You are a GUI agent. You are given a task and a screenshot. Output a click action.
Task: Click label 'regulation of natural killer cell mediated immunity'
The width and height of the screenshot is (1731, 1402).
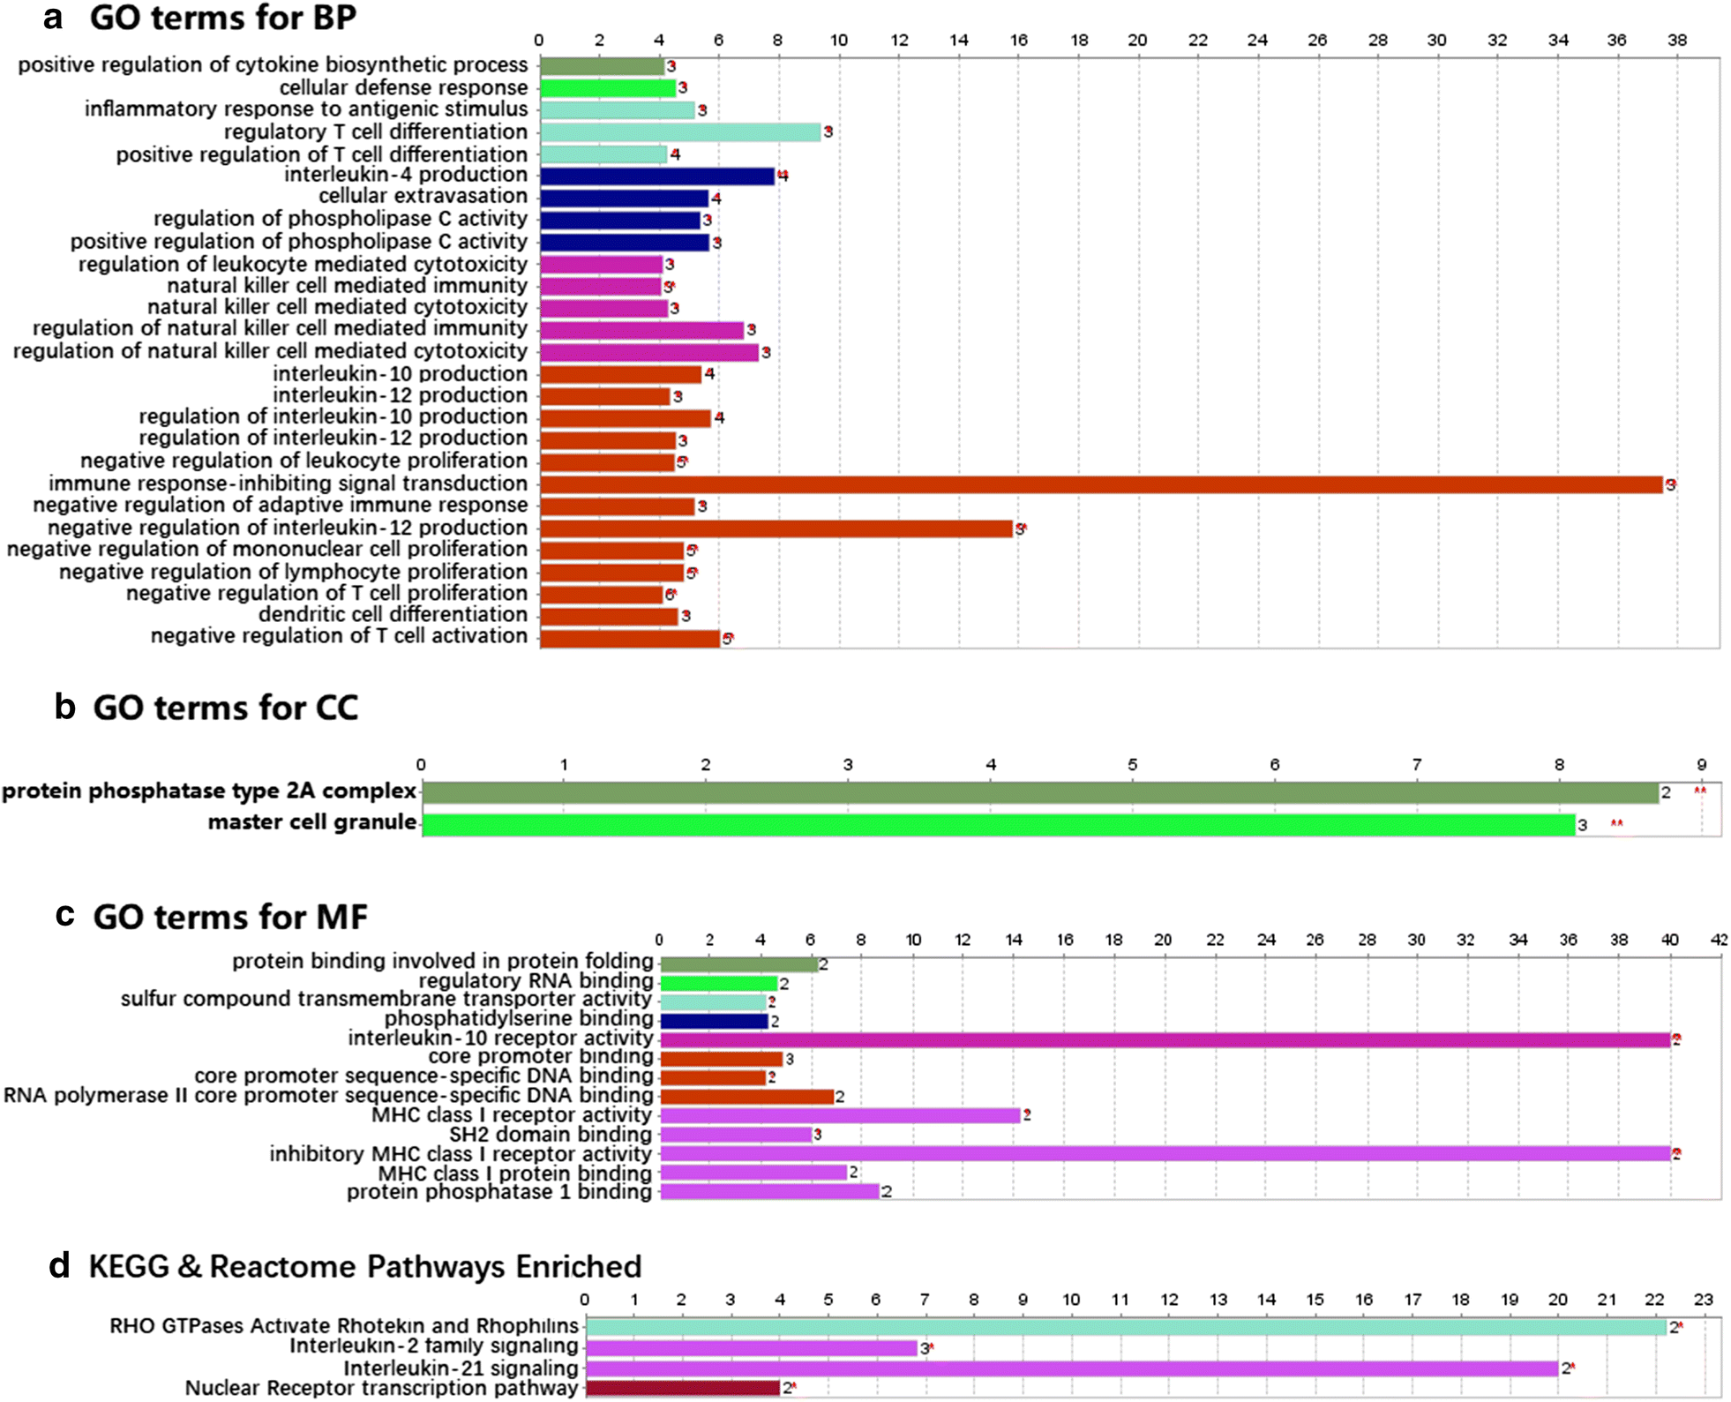point(281,328)
